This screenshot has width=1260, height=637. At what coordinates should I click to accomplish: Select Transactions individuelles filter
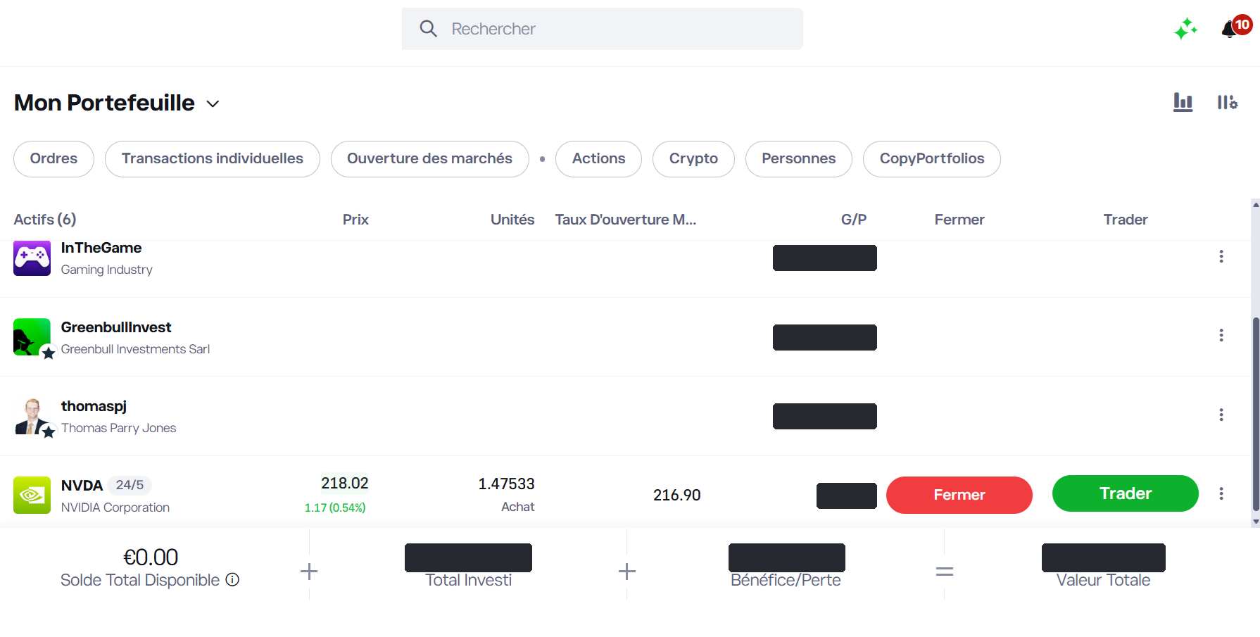[212, 159]
